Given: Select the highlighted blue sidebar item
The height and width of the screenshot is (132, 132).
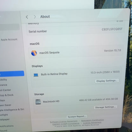Looking at the screenshot, I should tap(12, 74).
